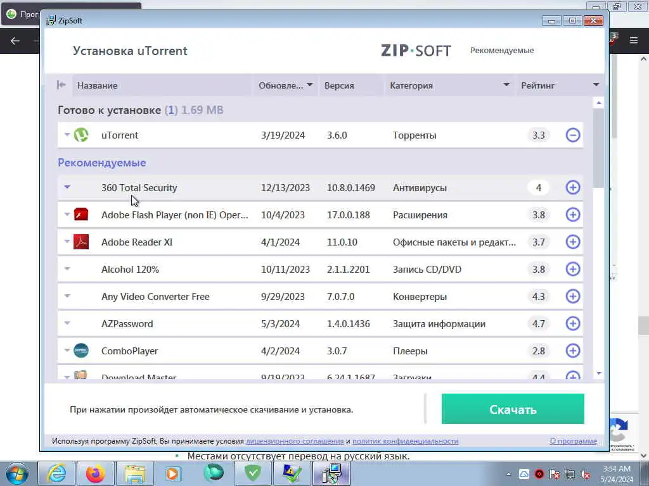Click the tray volume muted icon
Screen dimensions: 649x486
tap(585, 475)
